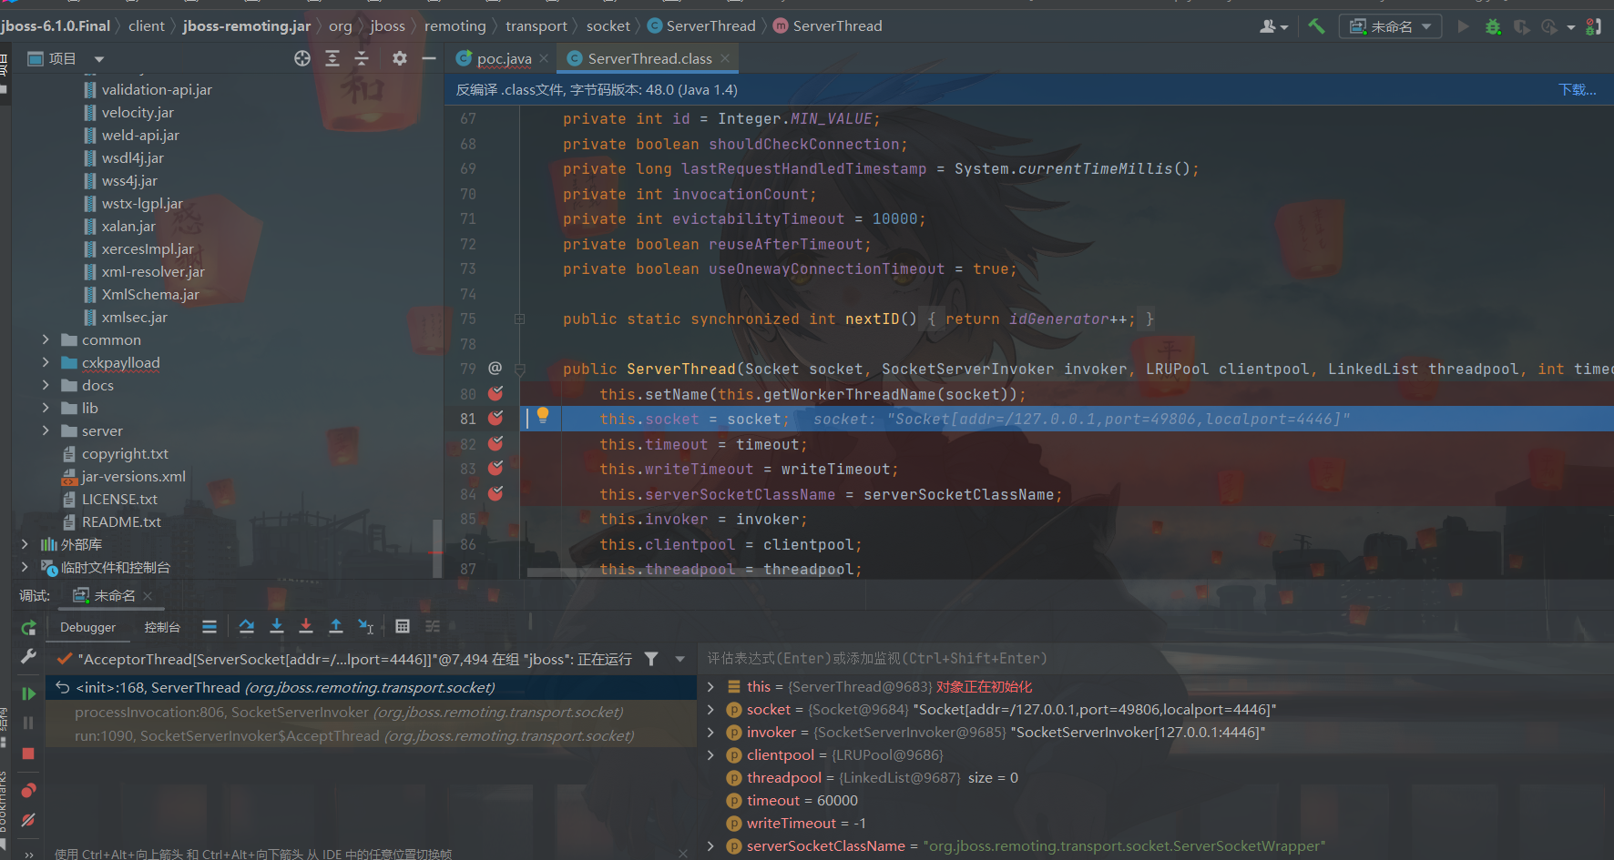Click the Step Out debugger icon

(335, 626)
